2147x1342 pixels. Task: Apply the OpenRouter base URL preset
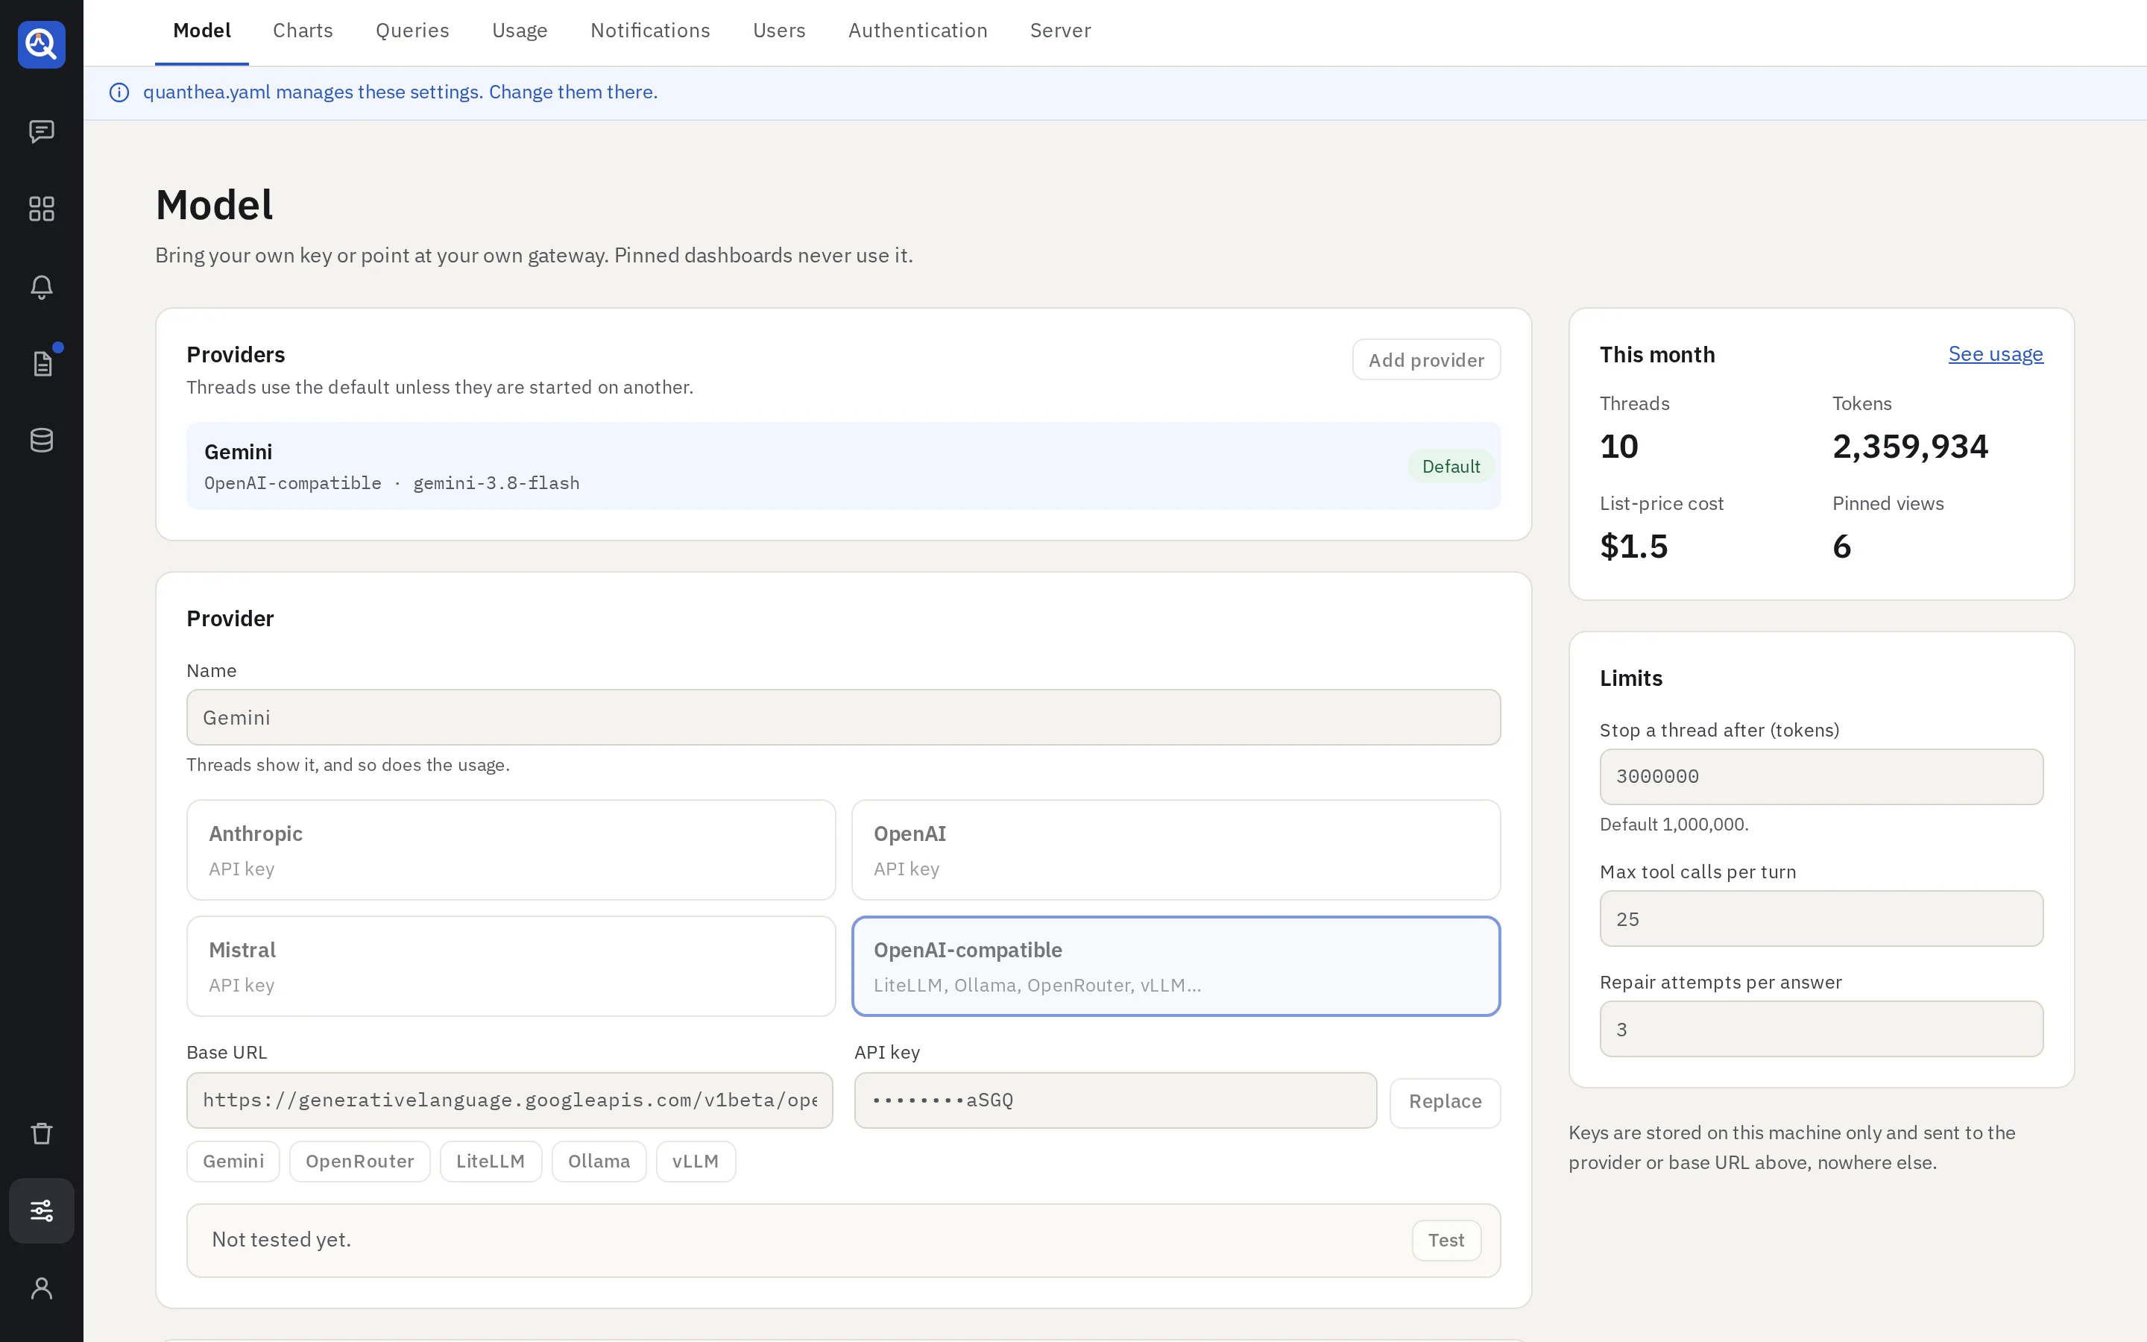click(x=359, y=1162)
